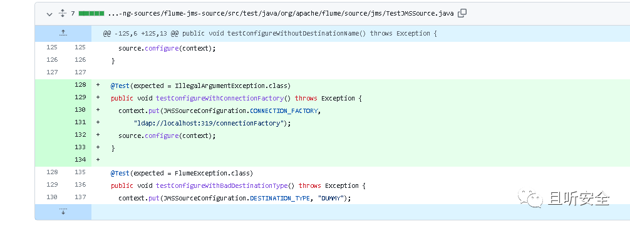630x226 pixels.
Task: Click the plus marker on line 134
Action: pyautogui.click(x=98, y=160)
